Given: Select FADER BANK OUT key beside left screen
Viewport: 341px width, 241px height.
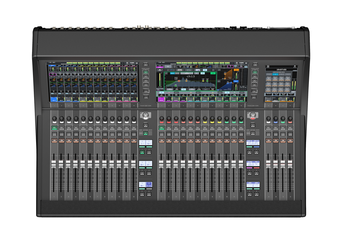Looking at the screenshot, I should [146, 76].
